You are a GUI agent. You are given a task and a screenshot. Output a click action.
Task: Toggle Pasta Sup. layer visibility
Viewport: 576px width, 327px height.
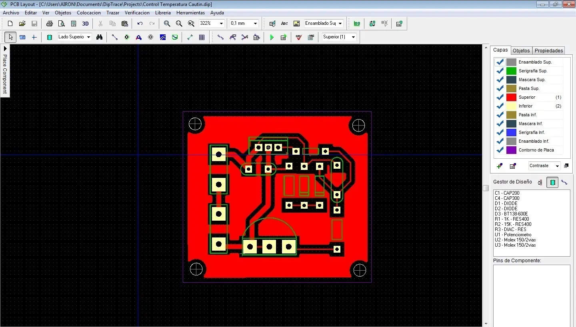click(x=500, y=89)
